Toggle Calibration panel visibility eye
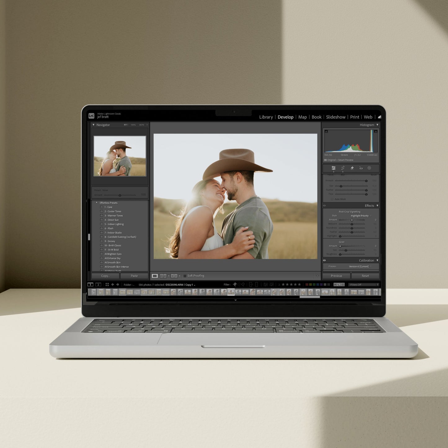Viewport: 448px width, 448px height. 324,260
